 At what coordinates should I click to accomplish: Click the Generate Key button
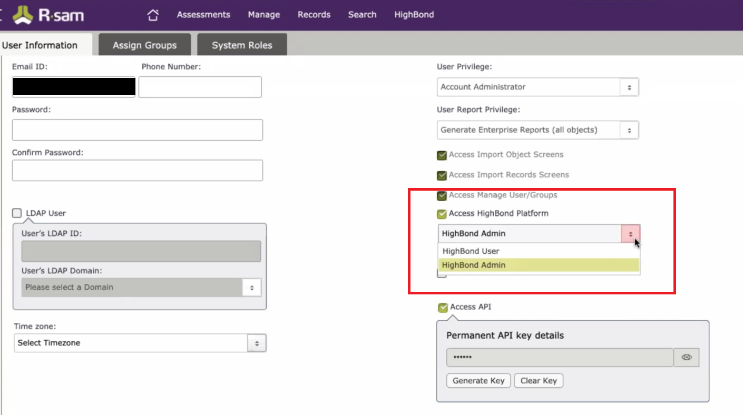(x=478, y=380)
